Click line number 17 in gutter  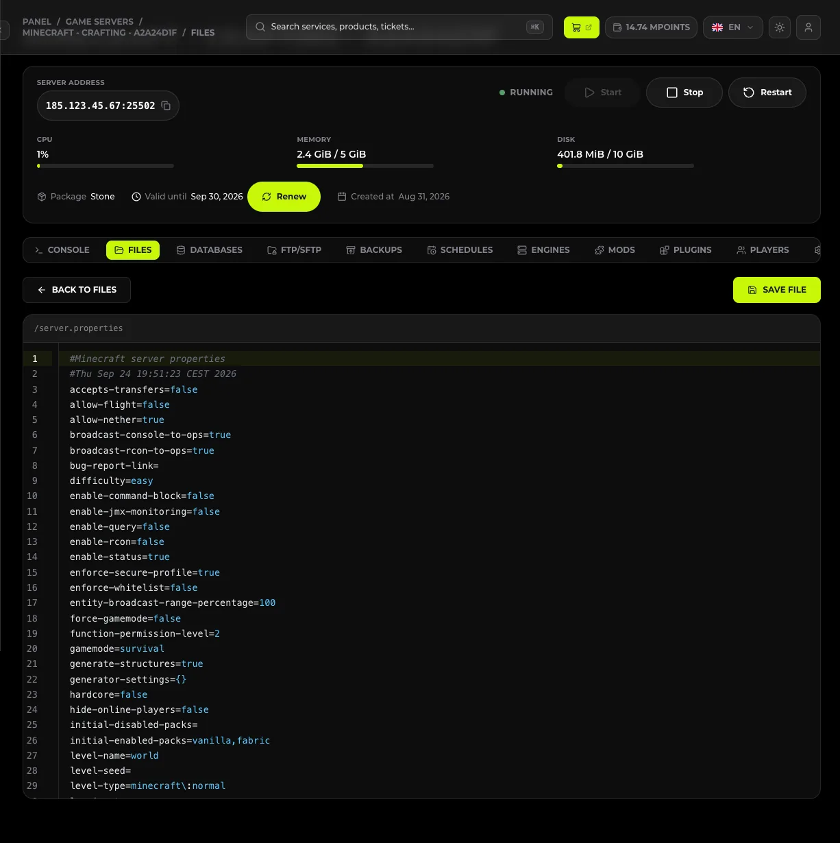coord(32,603)
